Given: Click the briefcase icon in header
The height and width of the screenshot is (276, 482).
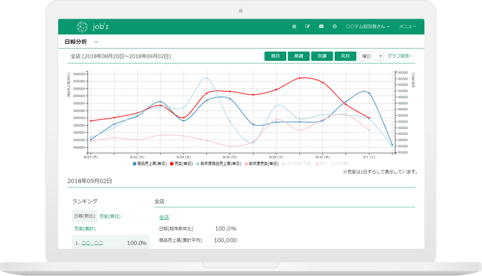Looking at the screenshot, I should click(x=321, y=27).
